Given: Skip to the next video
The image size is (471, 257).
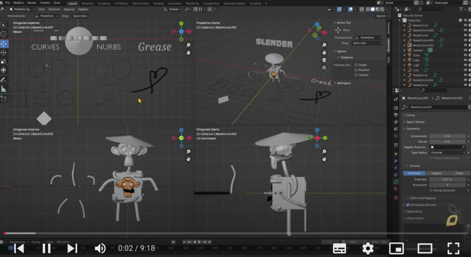Looking at the screenshot, I should [72, 248].
